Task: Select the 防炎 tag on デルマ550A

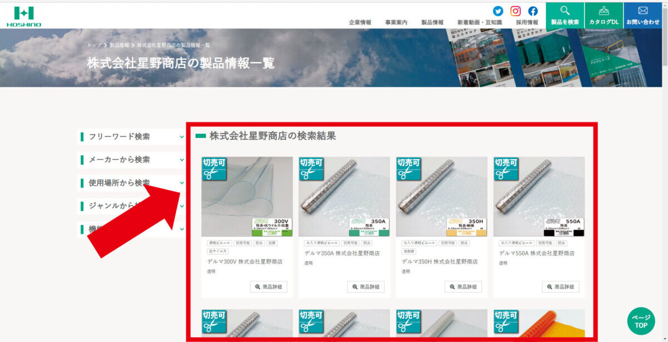Action: tap(562, 243)
